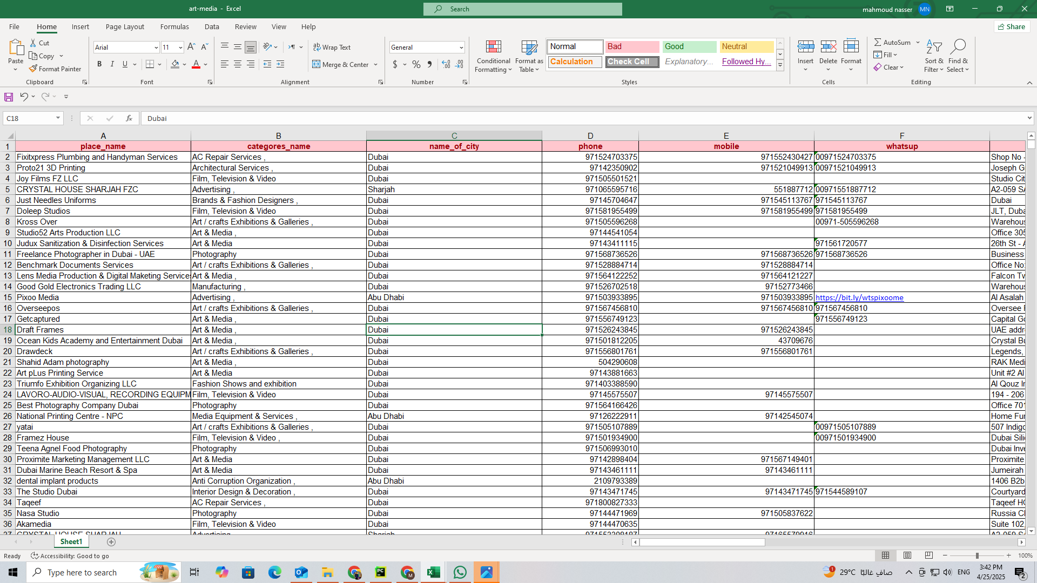1037x583 pixels.
Task: Click the red font color swatch
Action: point(196,64)
